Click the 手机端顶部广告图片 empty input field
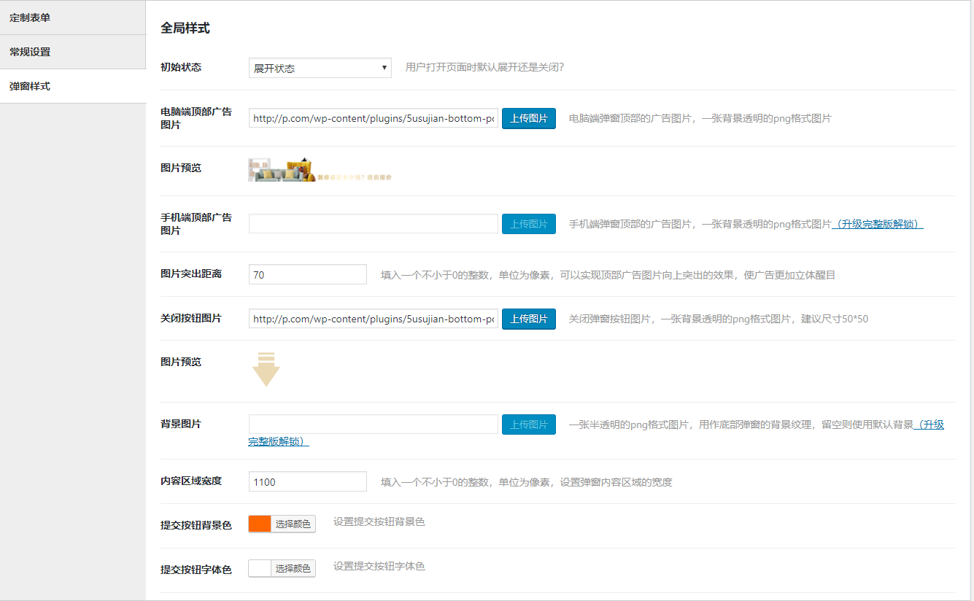The width and height of the screenshot is (974, 601). 374,224
